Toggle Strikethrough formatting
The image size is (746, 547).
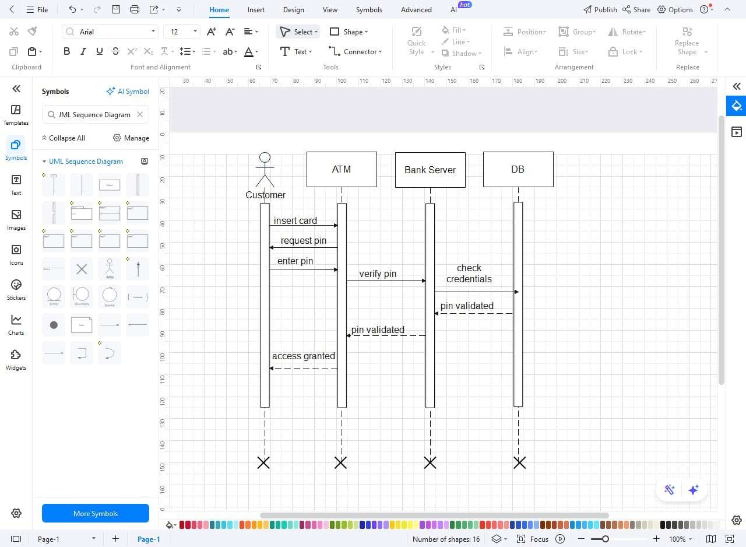(x=115, y=51)
